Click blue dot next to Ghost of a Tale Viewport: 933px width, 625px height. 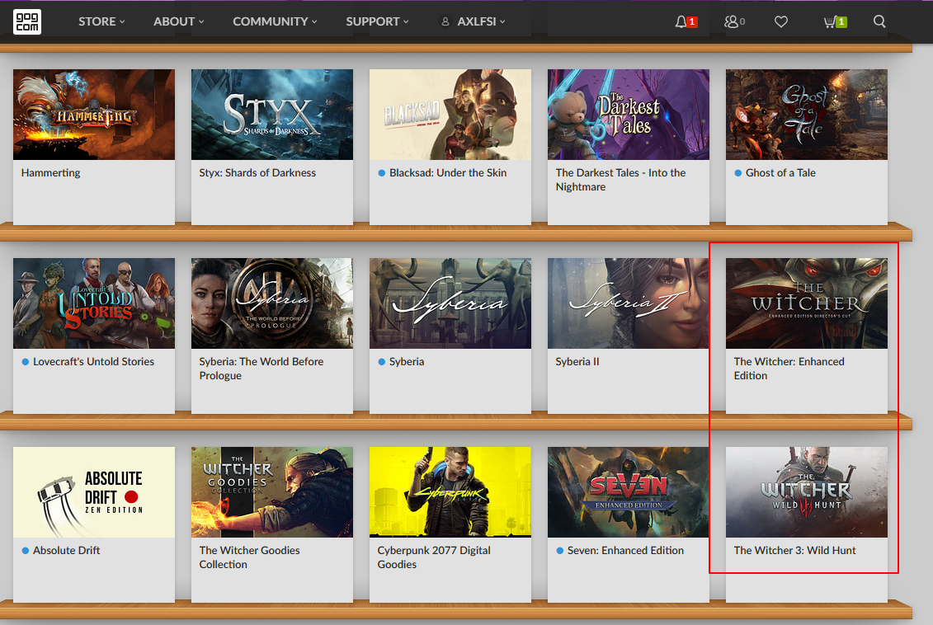pos(738,173)
